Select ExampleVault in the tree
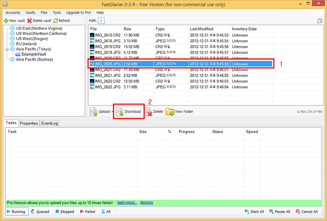Viewport: 327px width, 221px height. [x=33, y=55]
